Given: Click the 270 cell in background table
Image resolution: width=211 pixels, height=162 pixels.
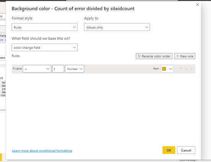Looking at the screenshot, I should coord(3,89).
